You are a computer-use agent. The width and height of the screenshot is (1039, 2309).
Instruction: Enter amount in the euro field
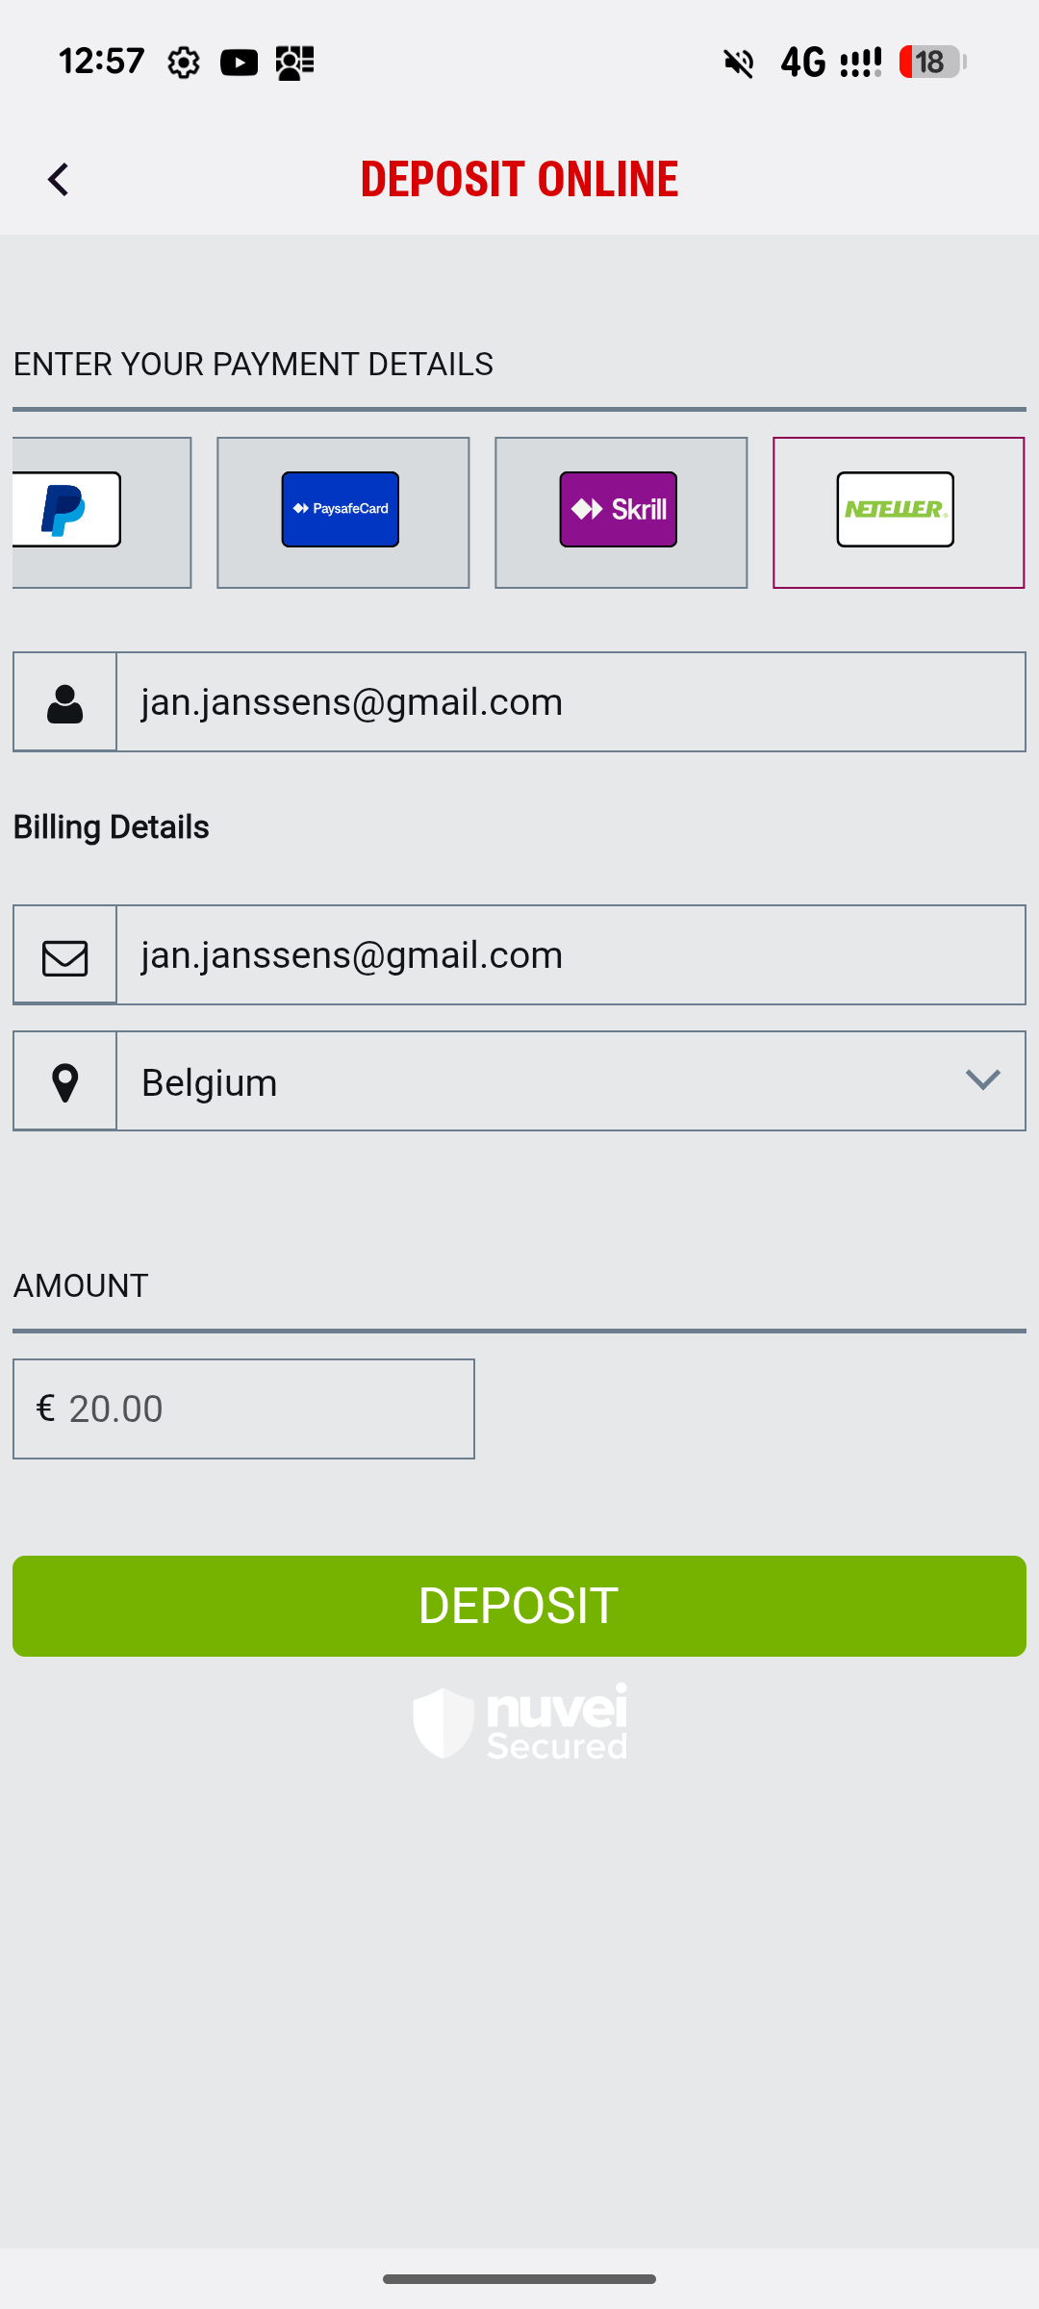pos(260,1409)
